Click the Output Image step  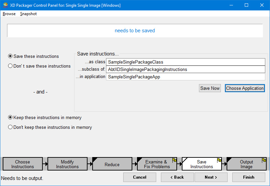click(246, 164)
